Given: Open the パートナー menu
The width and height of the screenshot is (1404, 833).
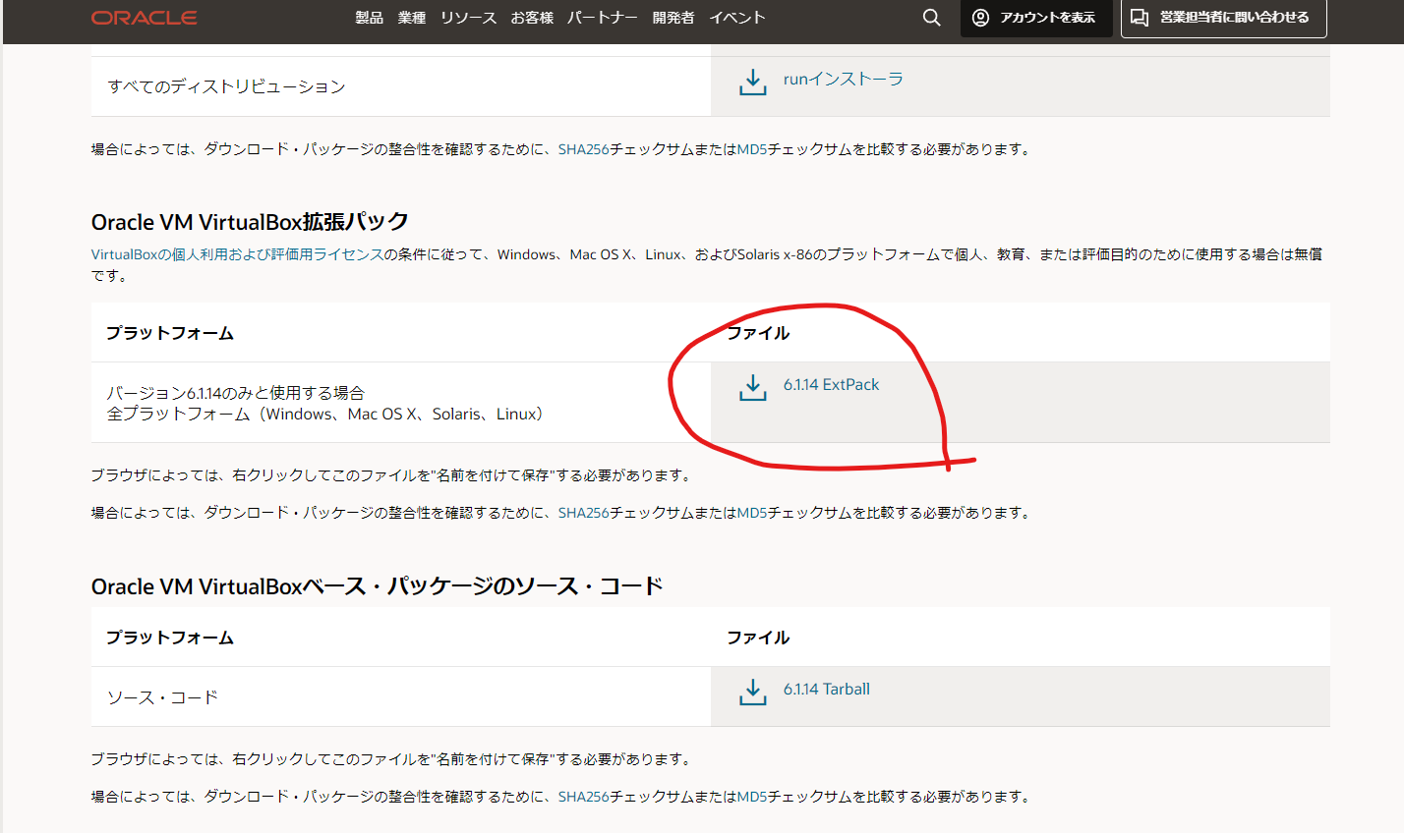Looking at the screenshot, I should coord(603,18).
